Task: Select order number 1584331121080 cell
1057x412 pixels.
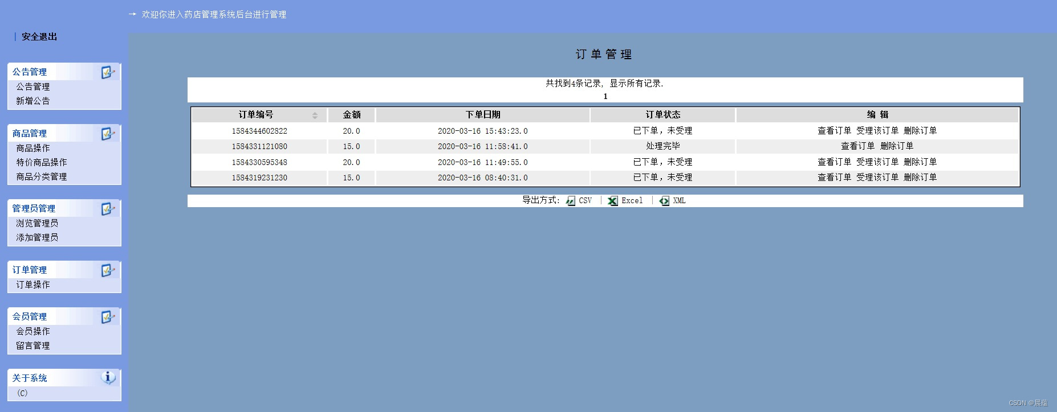Action: 259,146
